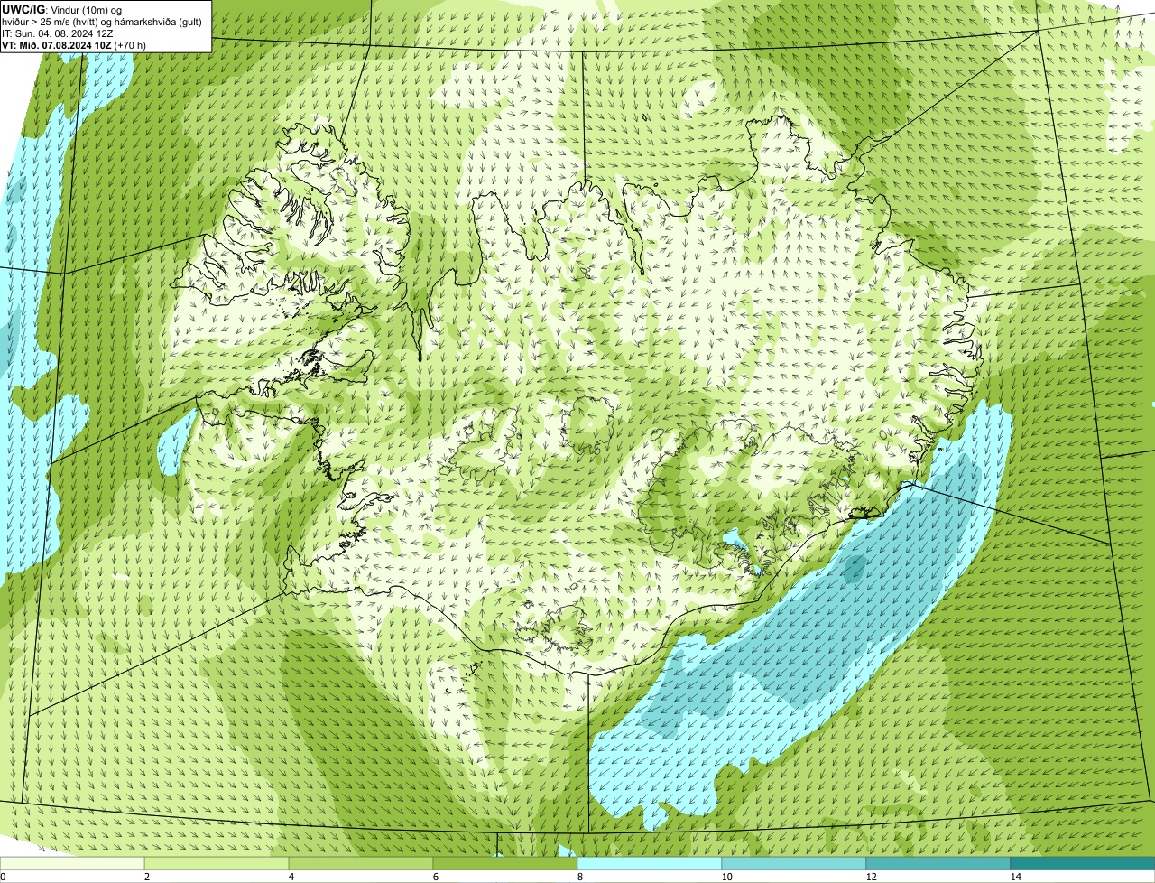Image resolution: width=1155 pixels, height=883 pixels.
Task: Click the '14' label on the color scale
Action: tap(1015, 877)
